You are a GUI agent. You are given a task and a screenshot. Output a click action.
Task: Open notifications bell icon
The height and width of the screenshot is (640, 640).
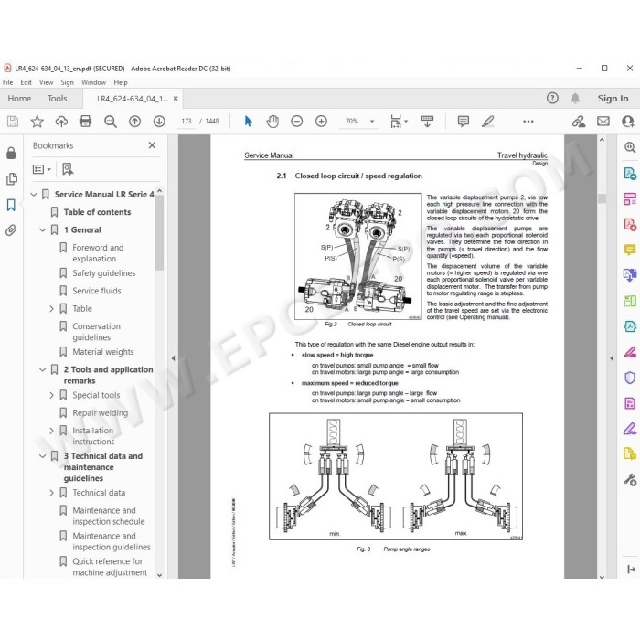pos(575,98)
